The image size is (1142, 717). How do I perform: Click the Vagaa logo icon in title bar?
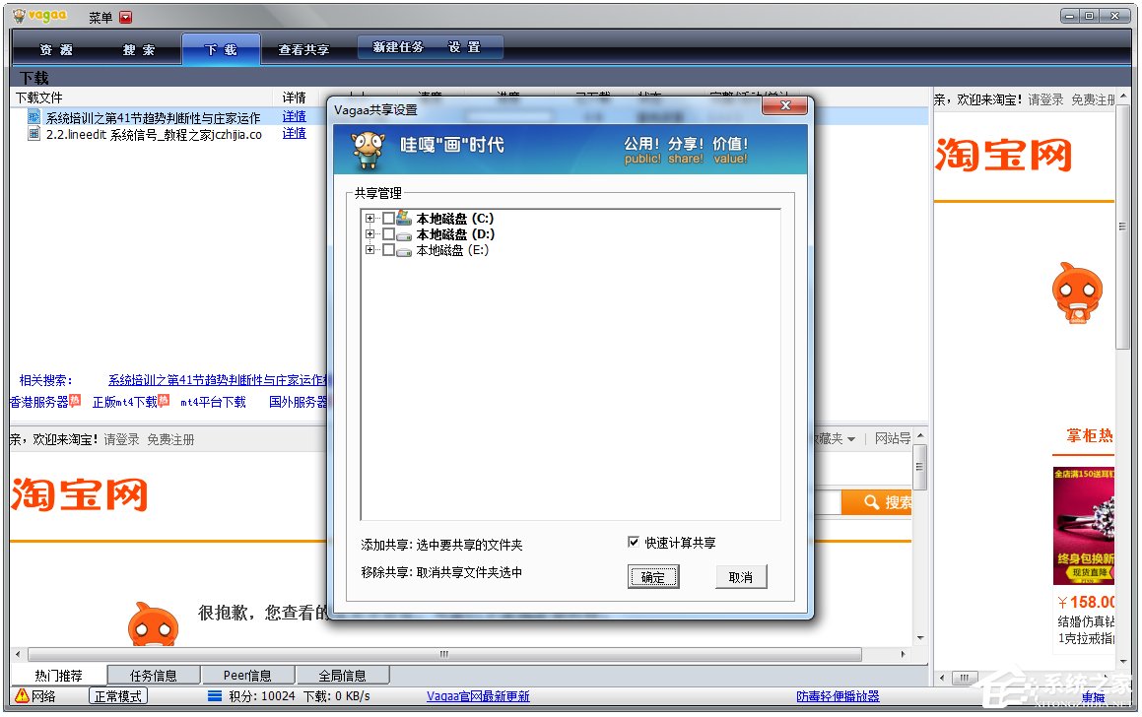(x=19, y=16)
